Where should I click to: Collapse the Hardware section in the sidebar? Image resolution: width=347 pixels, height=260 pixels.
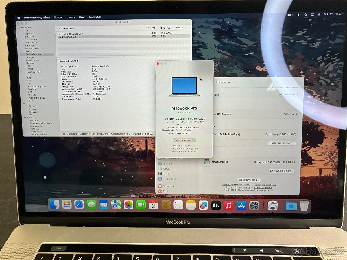pos(19,28)
